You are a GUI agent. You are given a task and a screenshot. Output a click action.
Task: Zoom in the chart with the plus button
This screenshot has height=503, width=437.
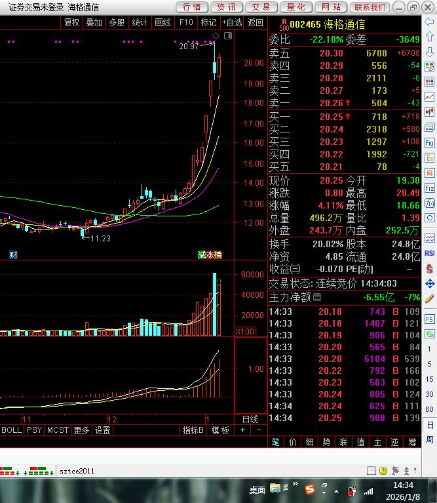pyautogui.click(x=243, y=430)
